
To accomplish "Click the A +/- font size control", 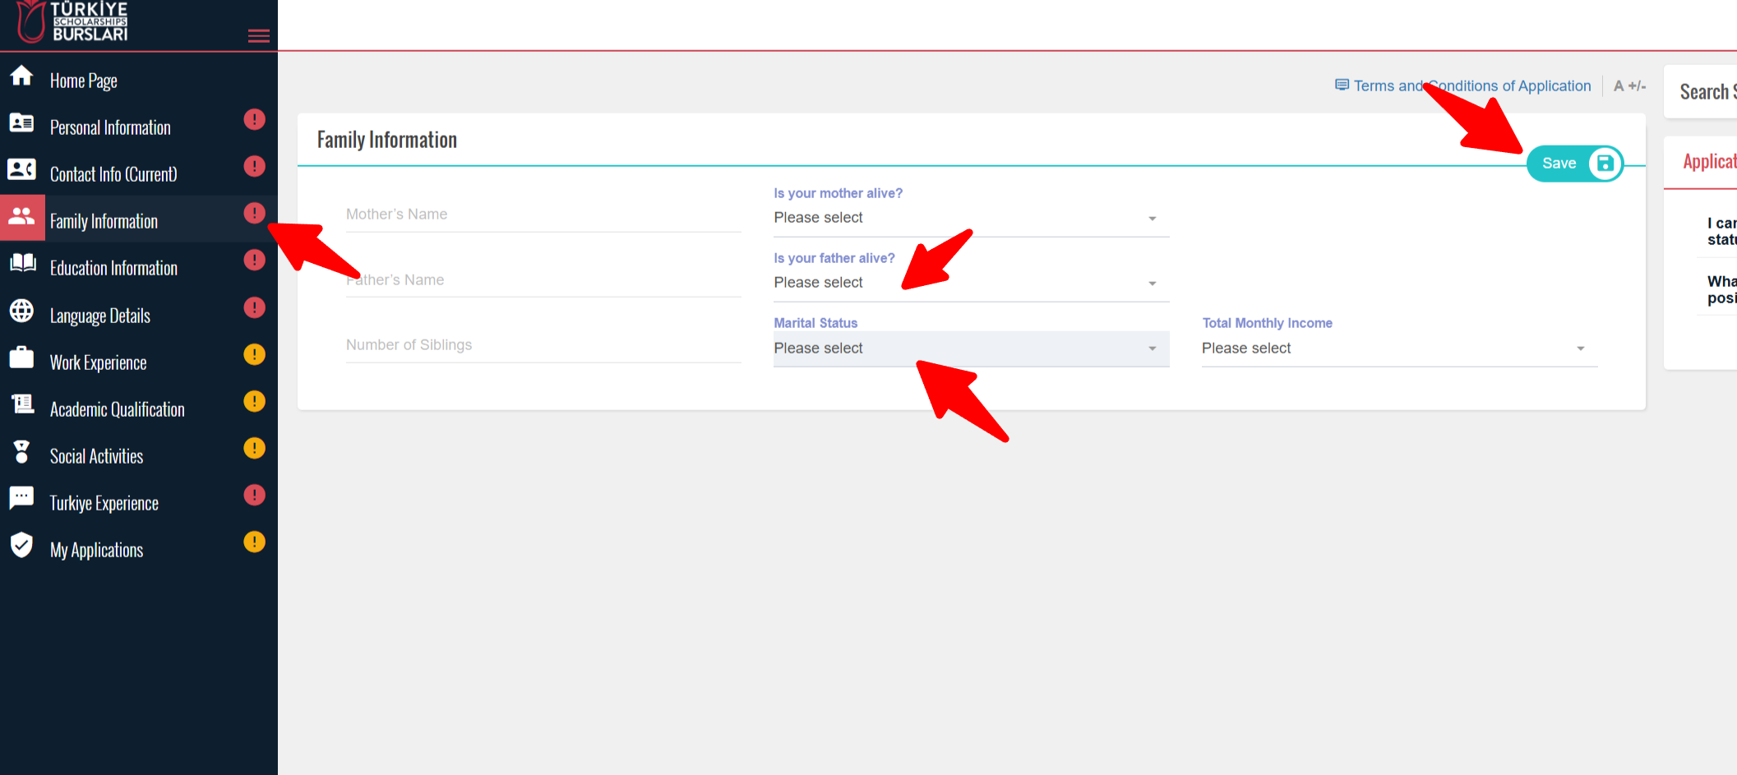I will (1628, 85).
